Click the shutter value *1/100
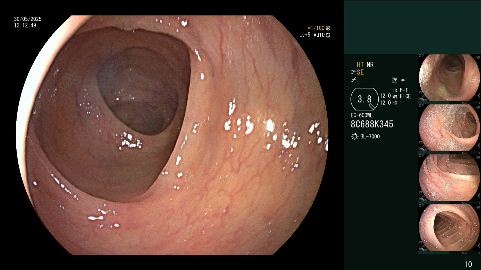Viewport: 481px width, 270px height. tap(316, 28)
